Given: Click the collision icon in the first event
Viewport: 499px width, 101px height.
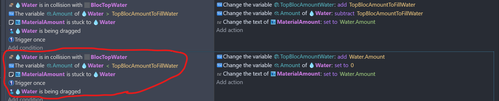Looking at the screenshot, I should (x=11, y=5).
